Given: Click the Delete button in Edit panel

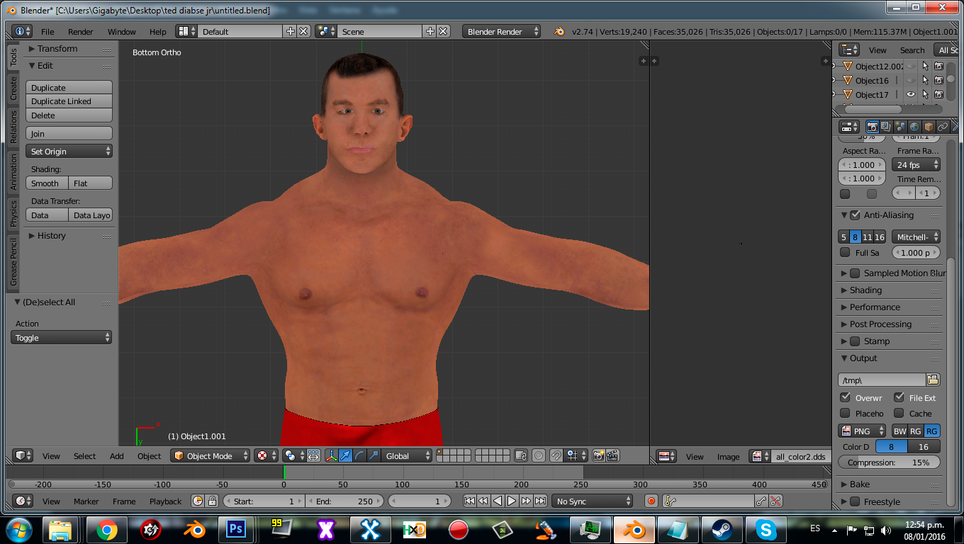Looking at the screenshot, I should tap(69, 115).
